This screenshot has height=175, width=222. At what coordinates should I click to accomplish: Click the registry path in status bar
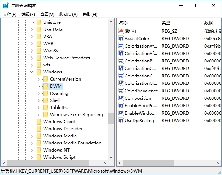click(71, 171)
